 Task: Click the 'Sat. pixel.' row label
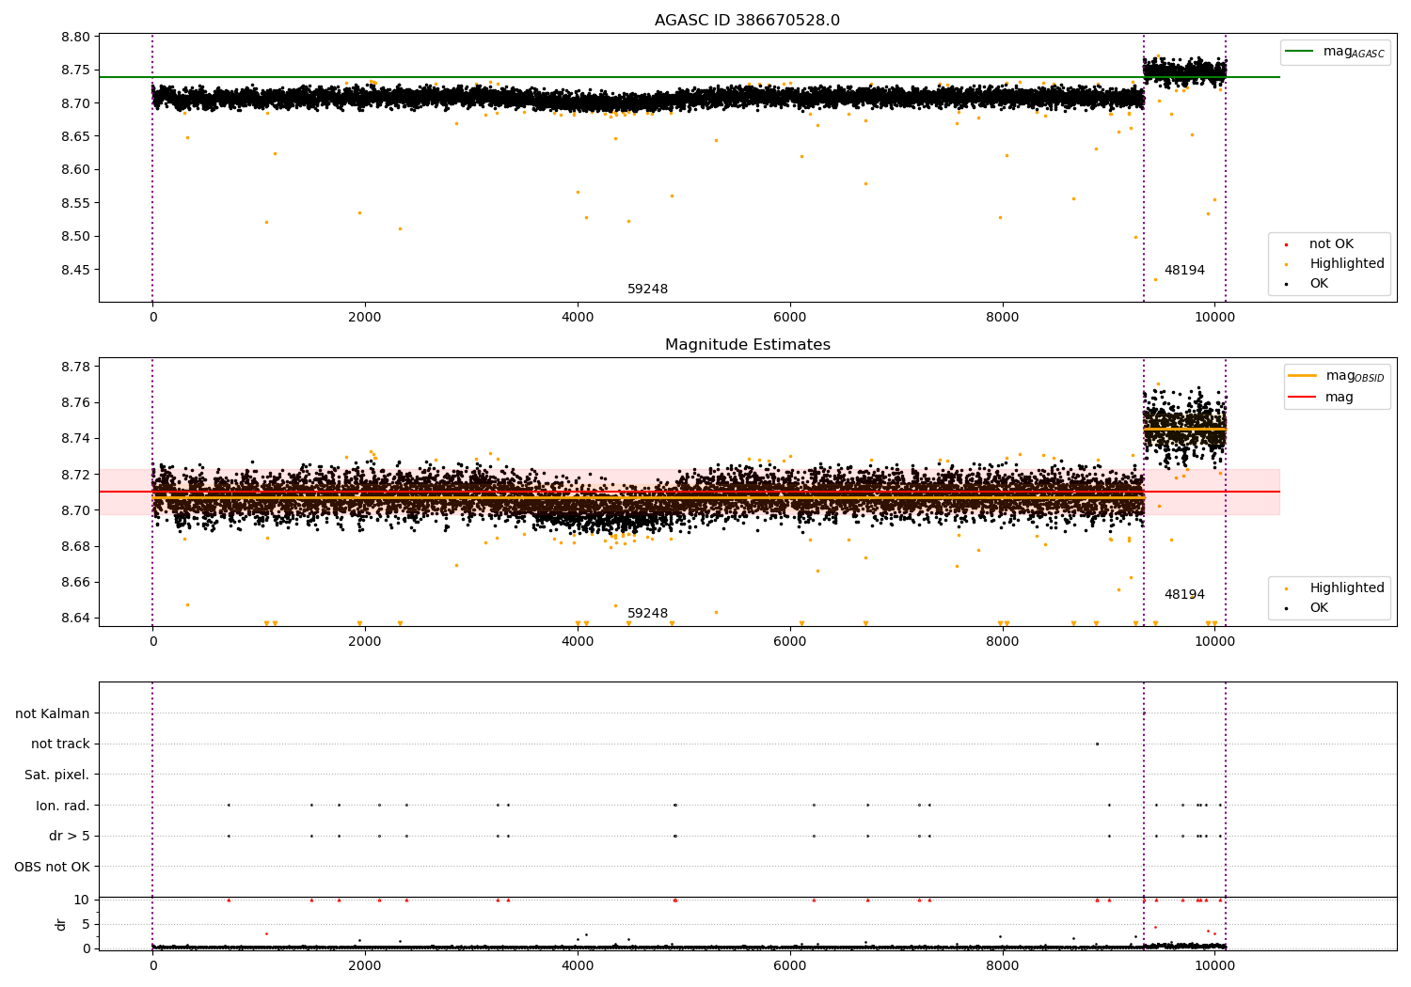coord(56,775)
